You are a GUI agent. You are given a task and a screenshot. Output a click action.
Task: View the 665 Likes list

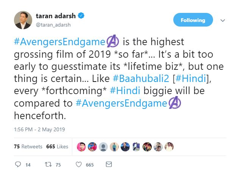[x=57, y=146]
